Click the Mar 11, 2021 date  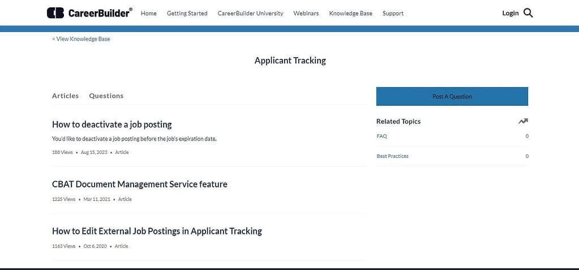tap(97, 199)
